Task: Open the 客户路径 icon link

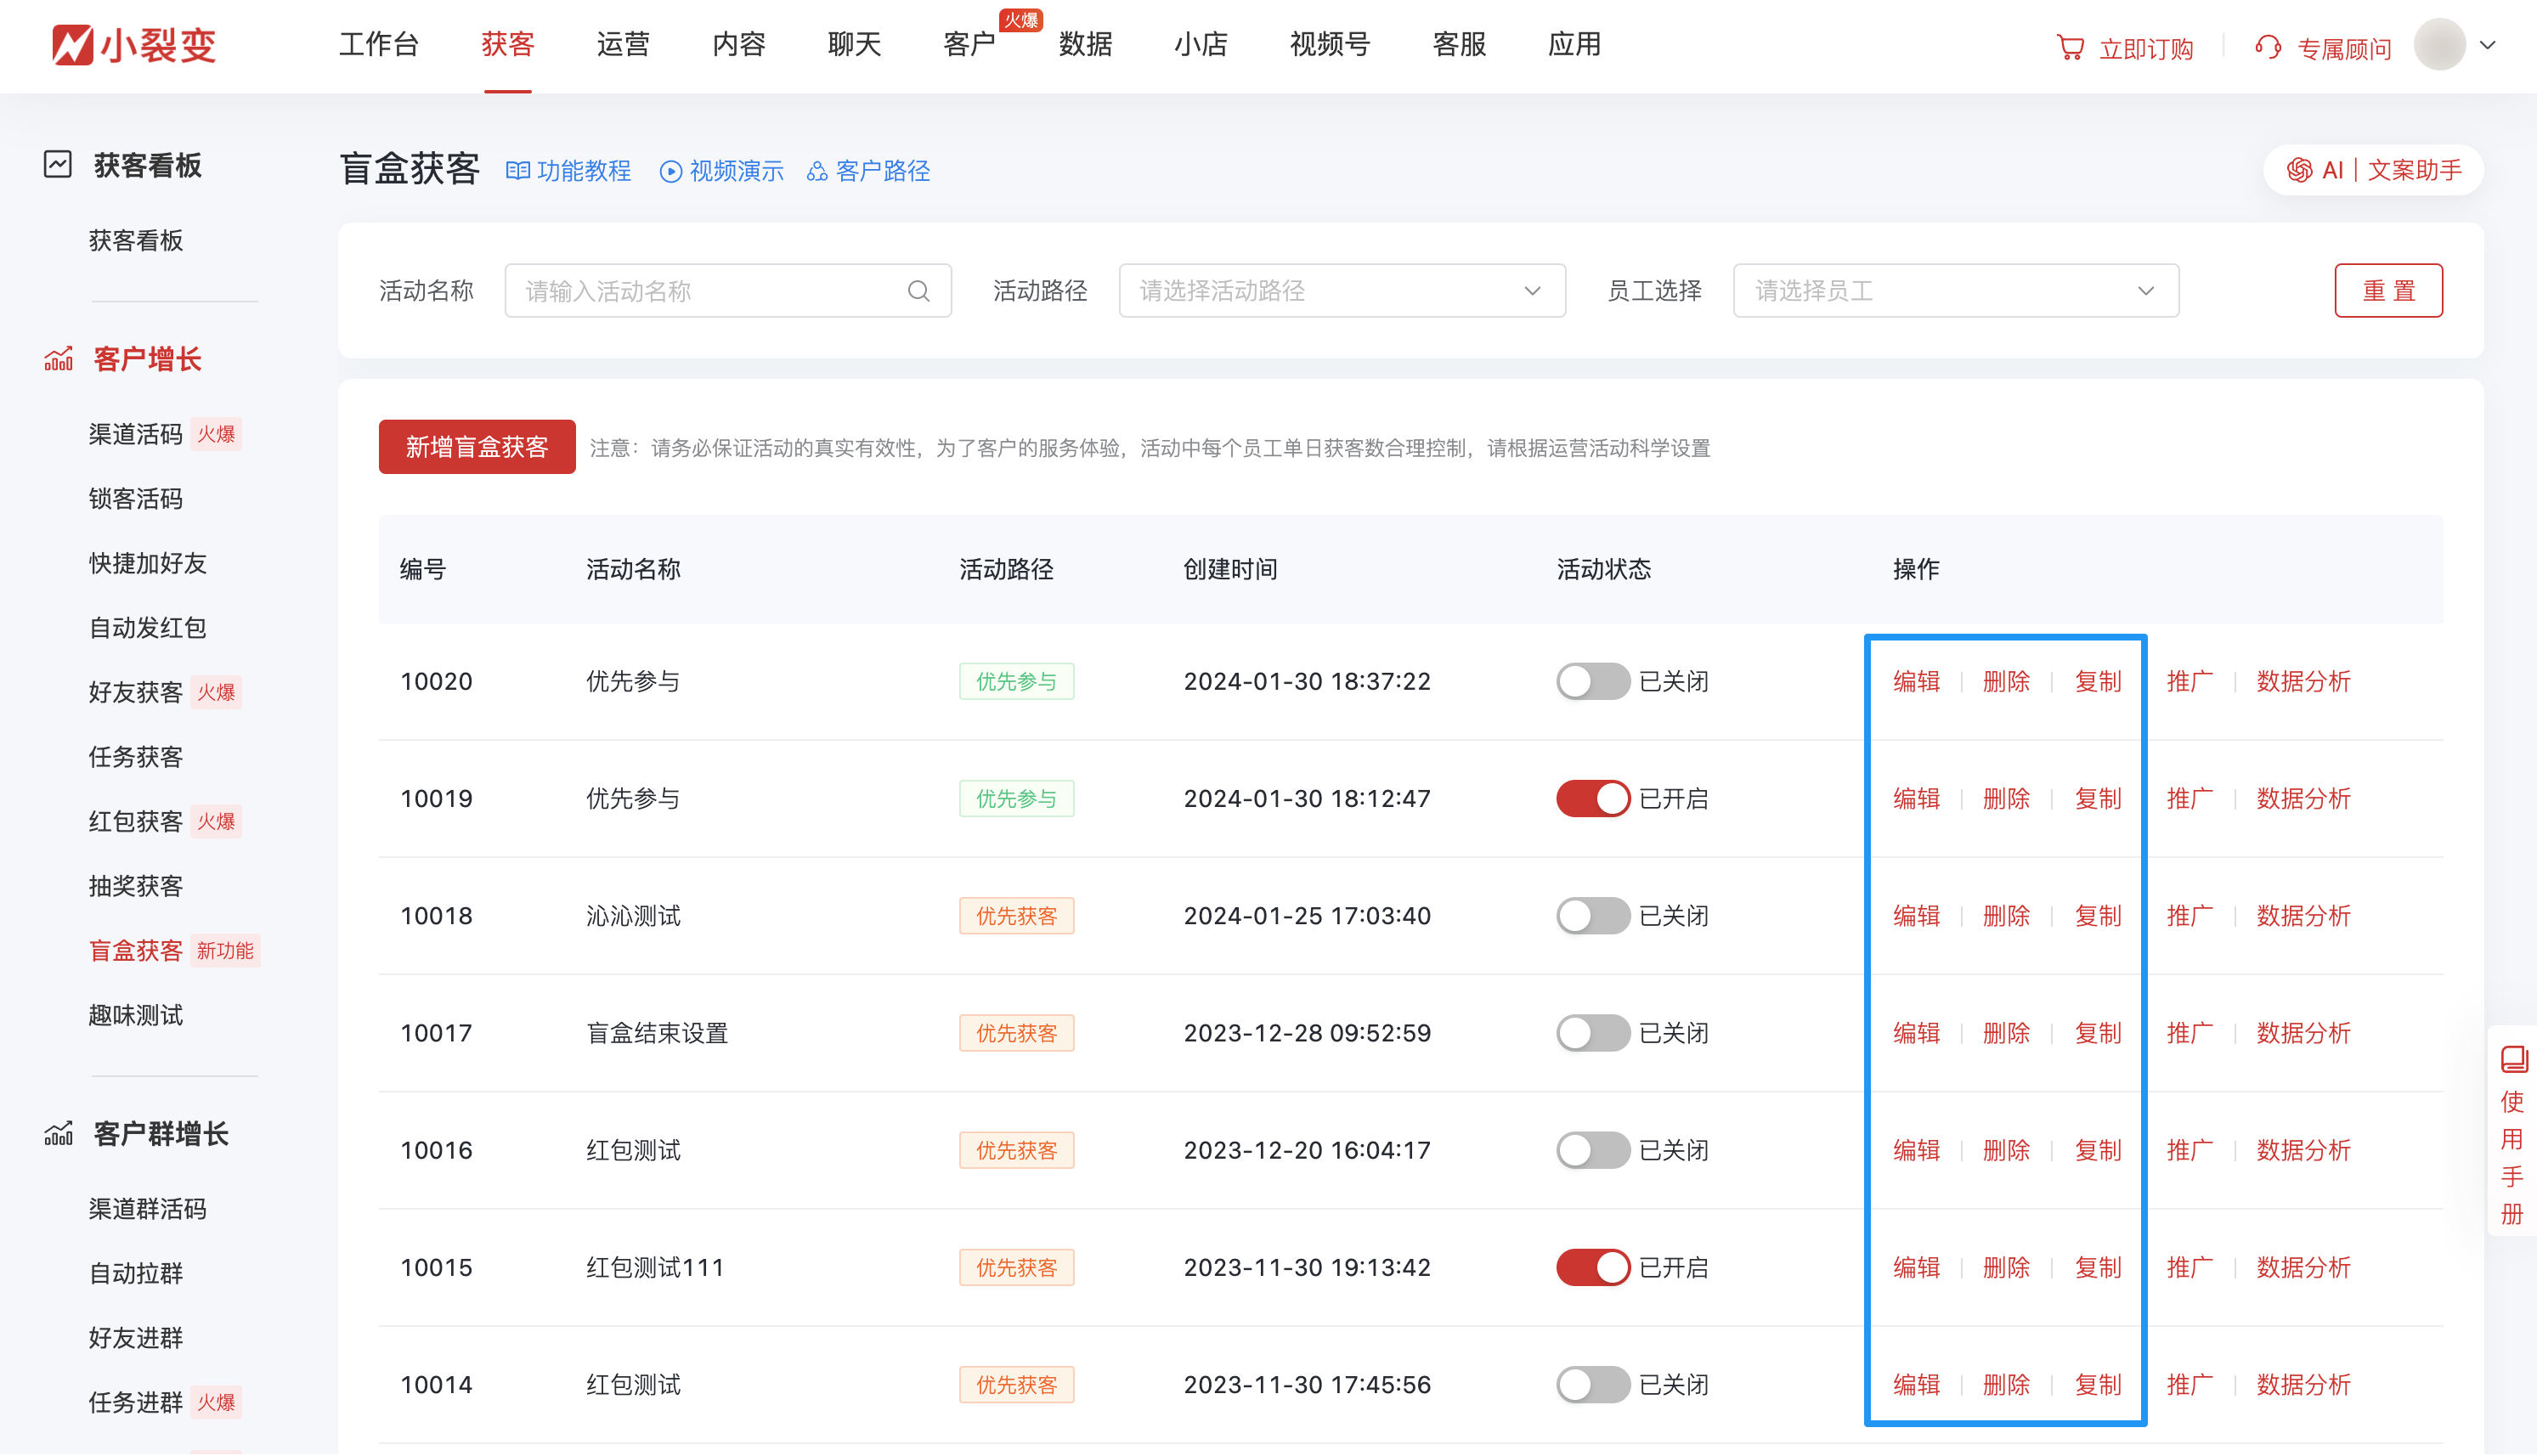Action: pyautogui.click(x=817, y=171)
